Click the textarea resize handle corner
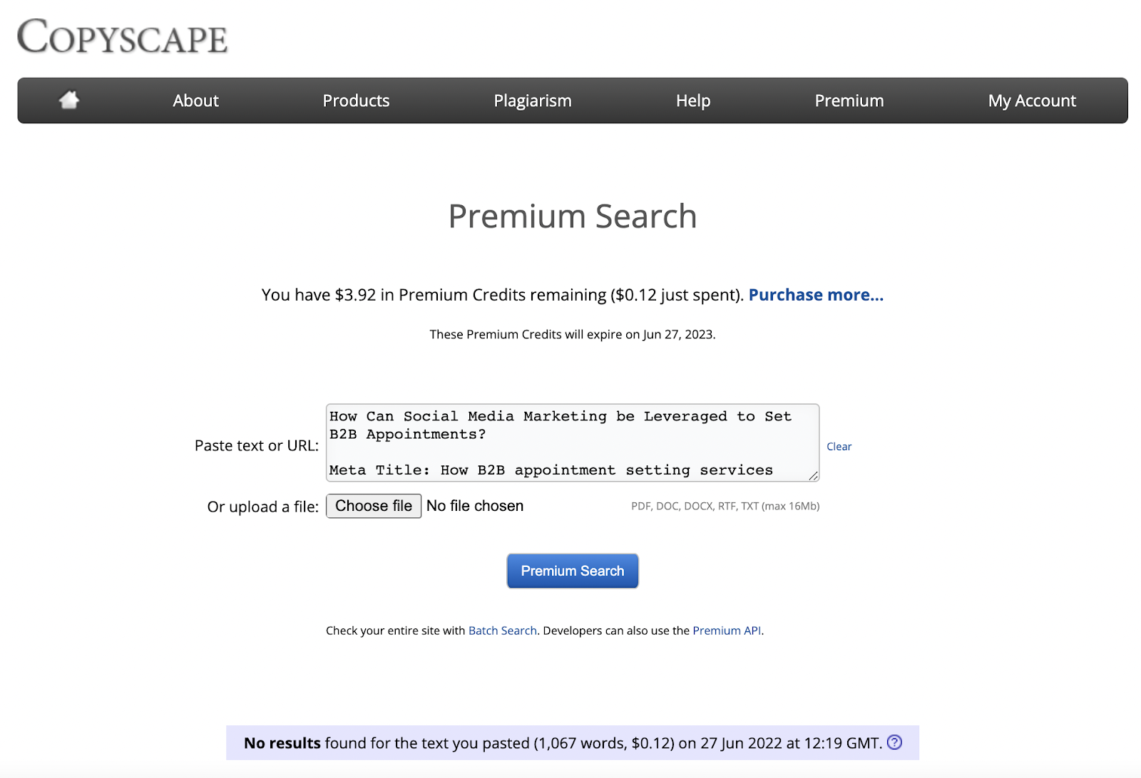1141x778 pixels. [x=813, y=475]
